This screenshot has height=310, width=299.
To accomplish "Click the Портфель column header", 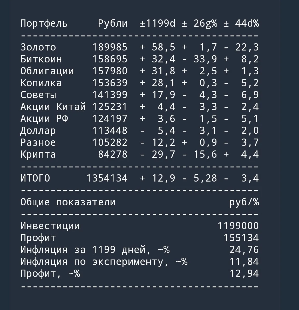I will (44, 24).
